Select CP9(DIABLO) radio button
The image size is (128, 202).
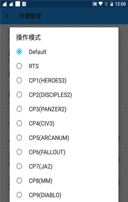pos(64,195)
